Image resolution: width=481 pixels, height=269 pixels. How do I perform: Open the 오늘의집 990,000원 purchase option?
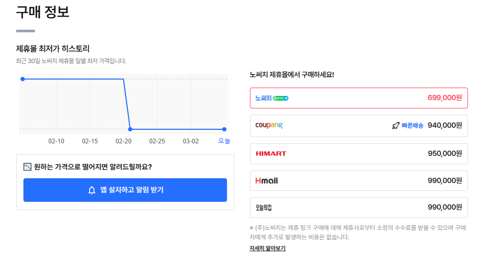click(358, 207)
